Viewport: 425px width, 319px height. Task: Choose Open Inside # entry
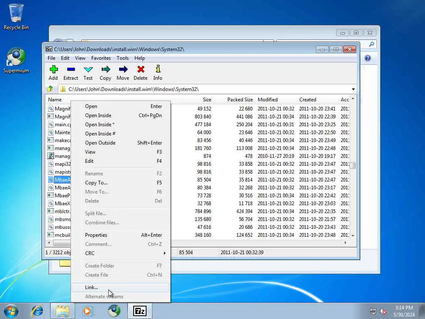point(121,134)
